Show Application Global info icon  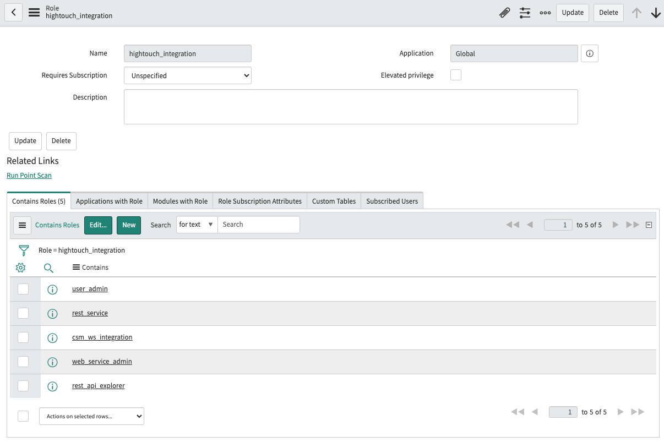(590, 53)
